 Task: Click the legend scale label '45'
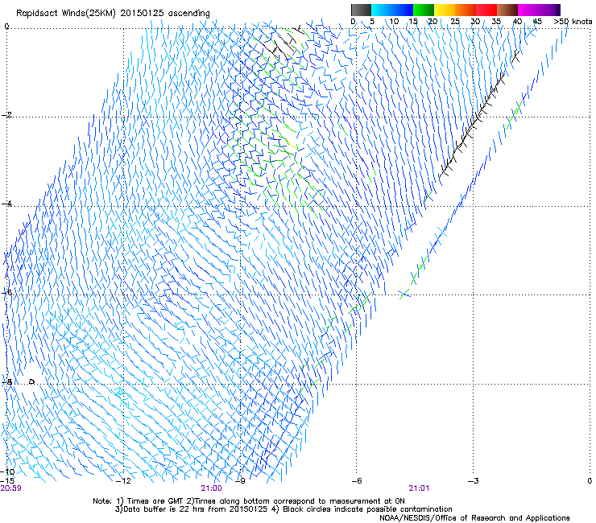point(537,22)
